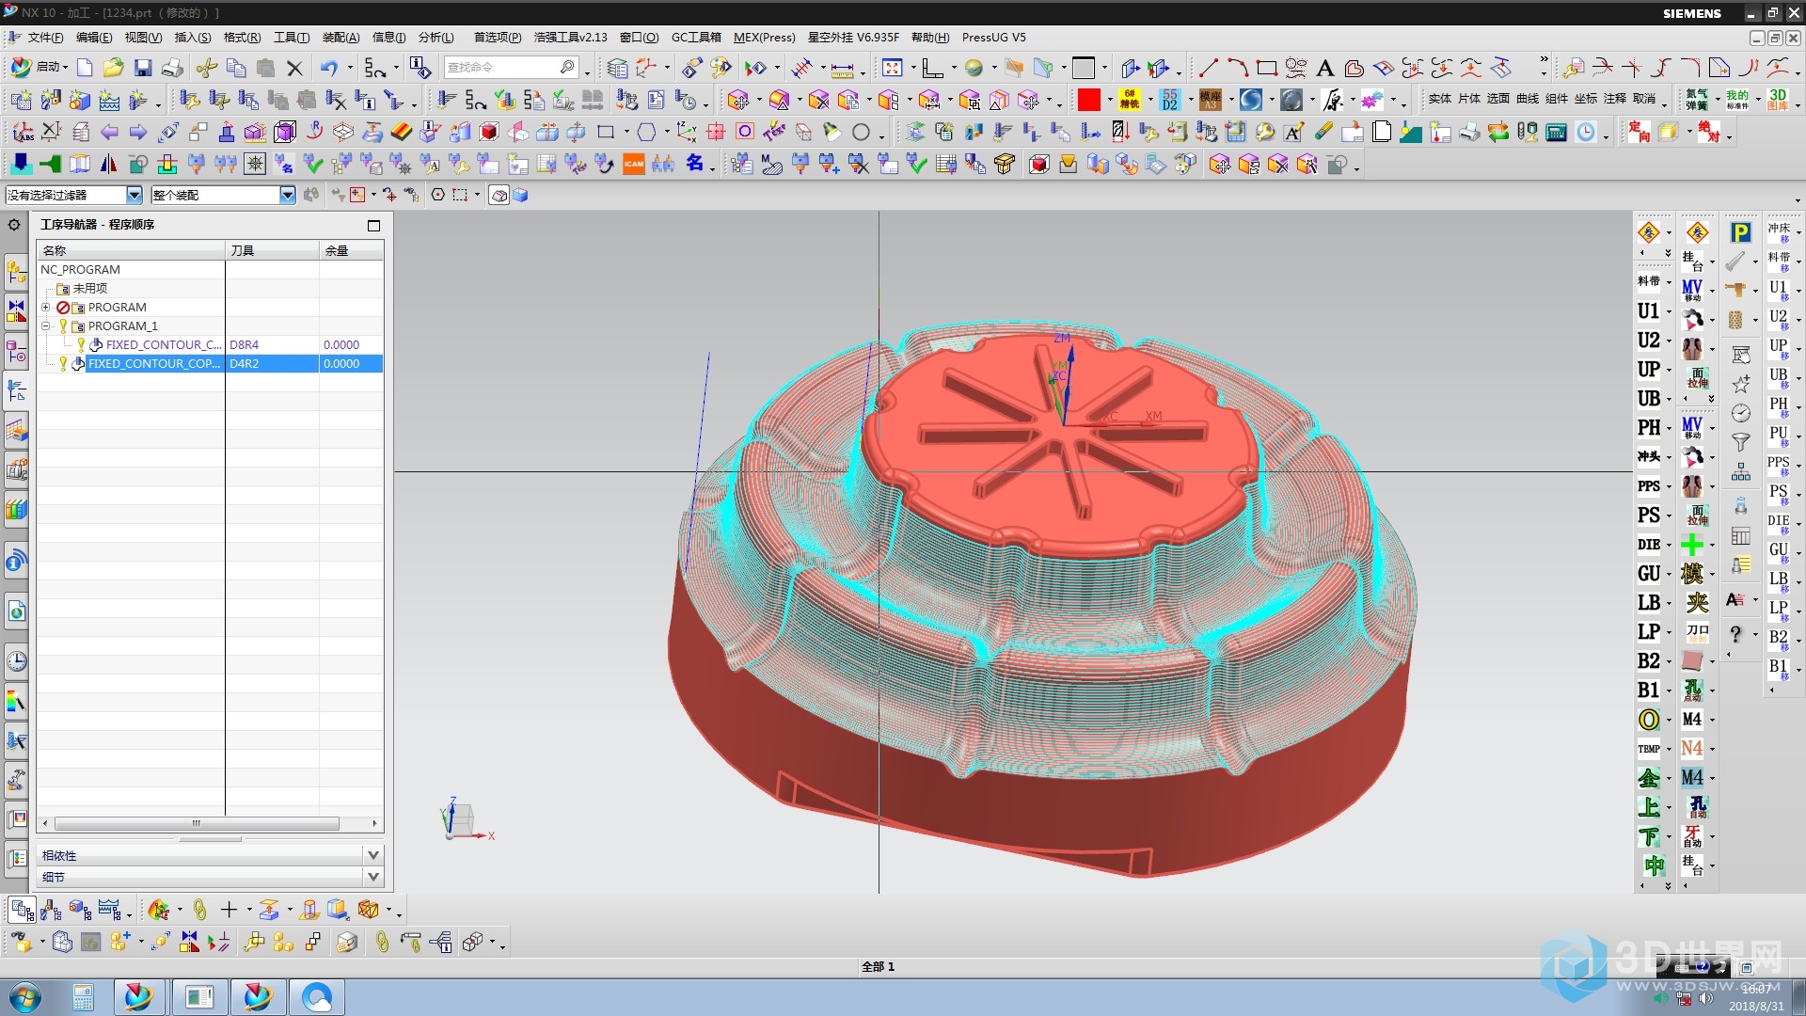Open the selection filter dropdown
Image resolution: width=1806 pixels, height=1016 pixels.
(135, 195)
